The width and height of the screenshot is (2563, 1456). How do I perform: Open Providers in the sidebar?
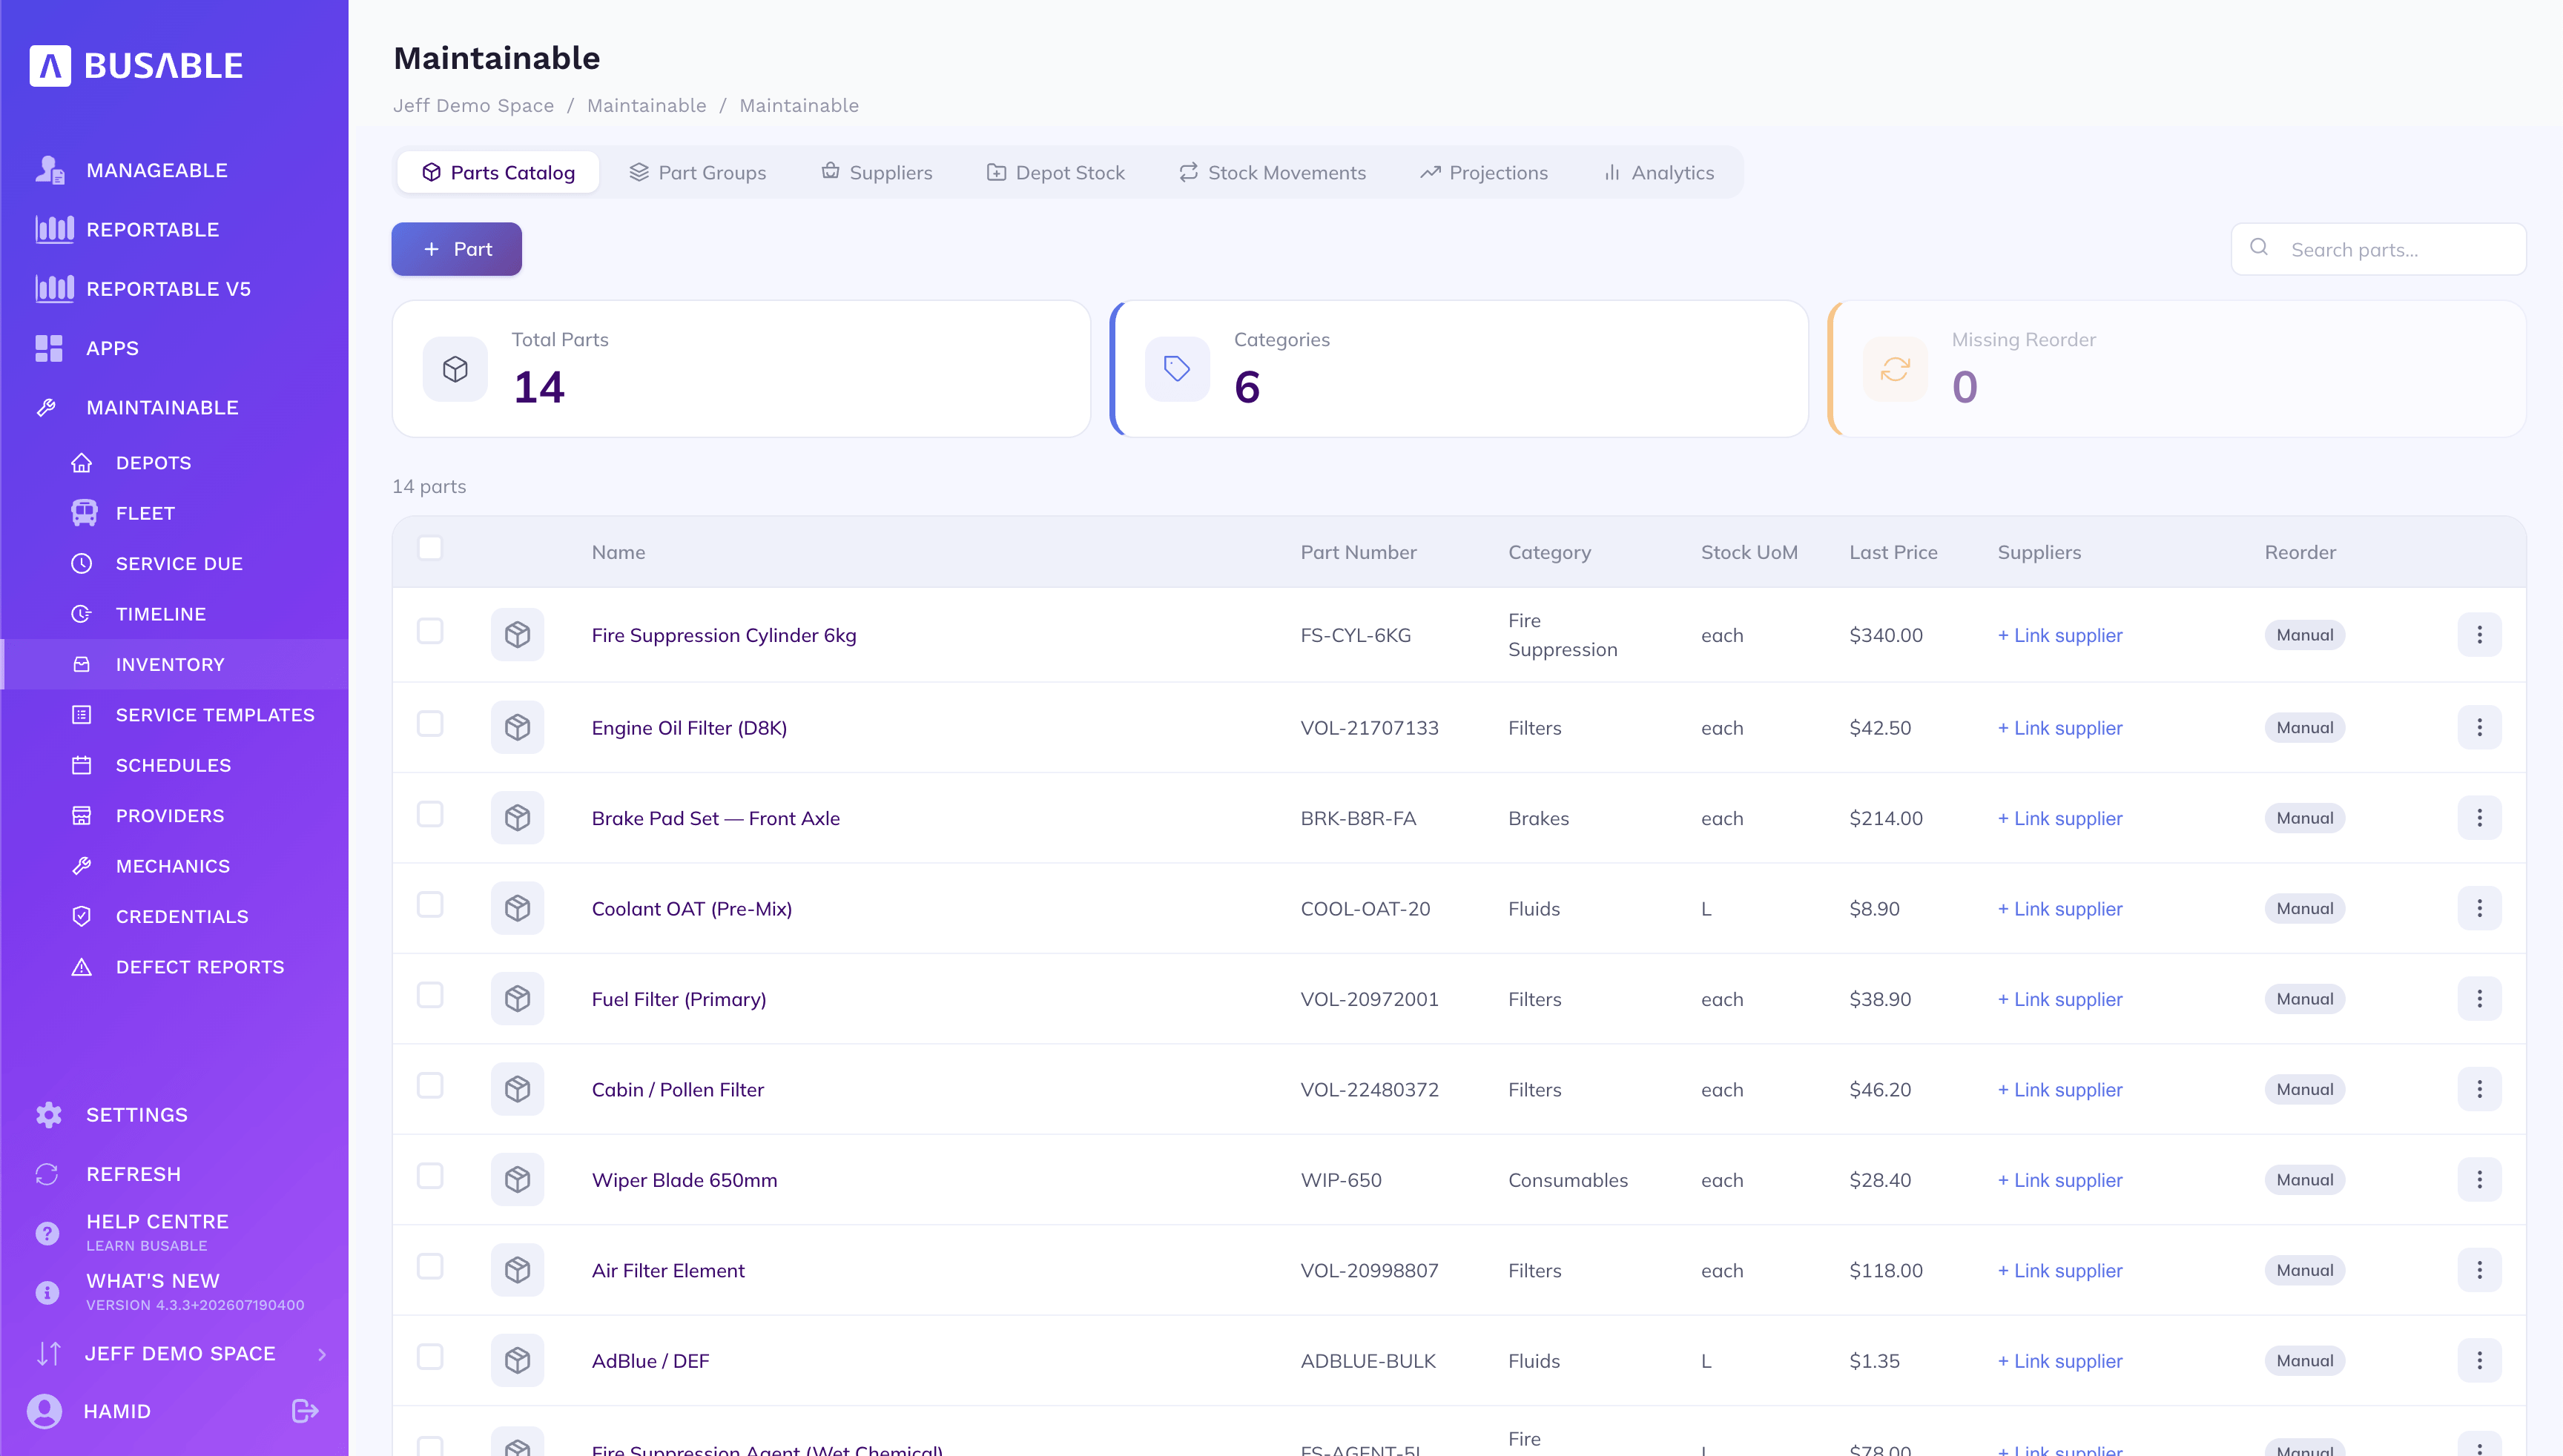175,816
